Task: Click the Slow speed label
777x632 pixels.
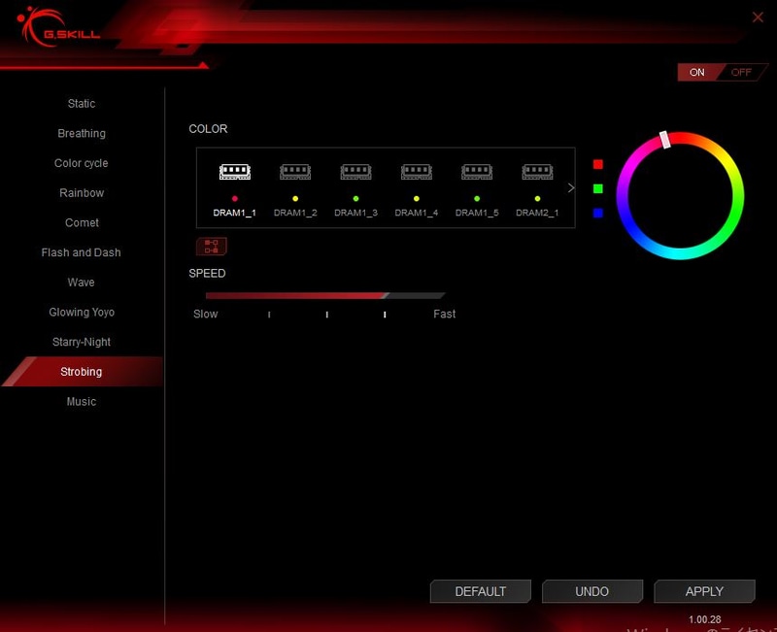Action: pyautogui.click(x=206, y=314)
